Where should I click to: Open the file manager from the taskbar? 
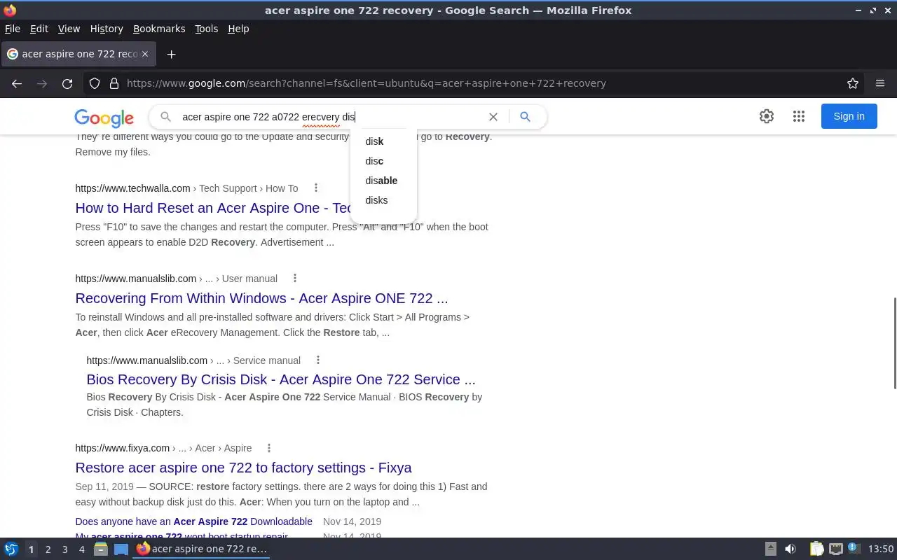tap(101, 549)
